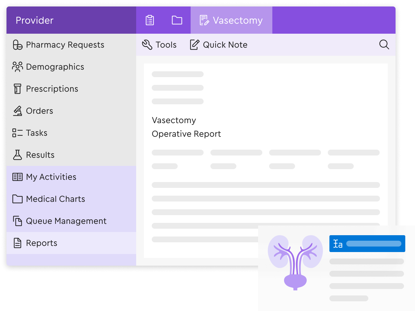The image size is (415, 311).
Task: Click the pill icon beside Pharmacy Requests
Action: 17,45
